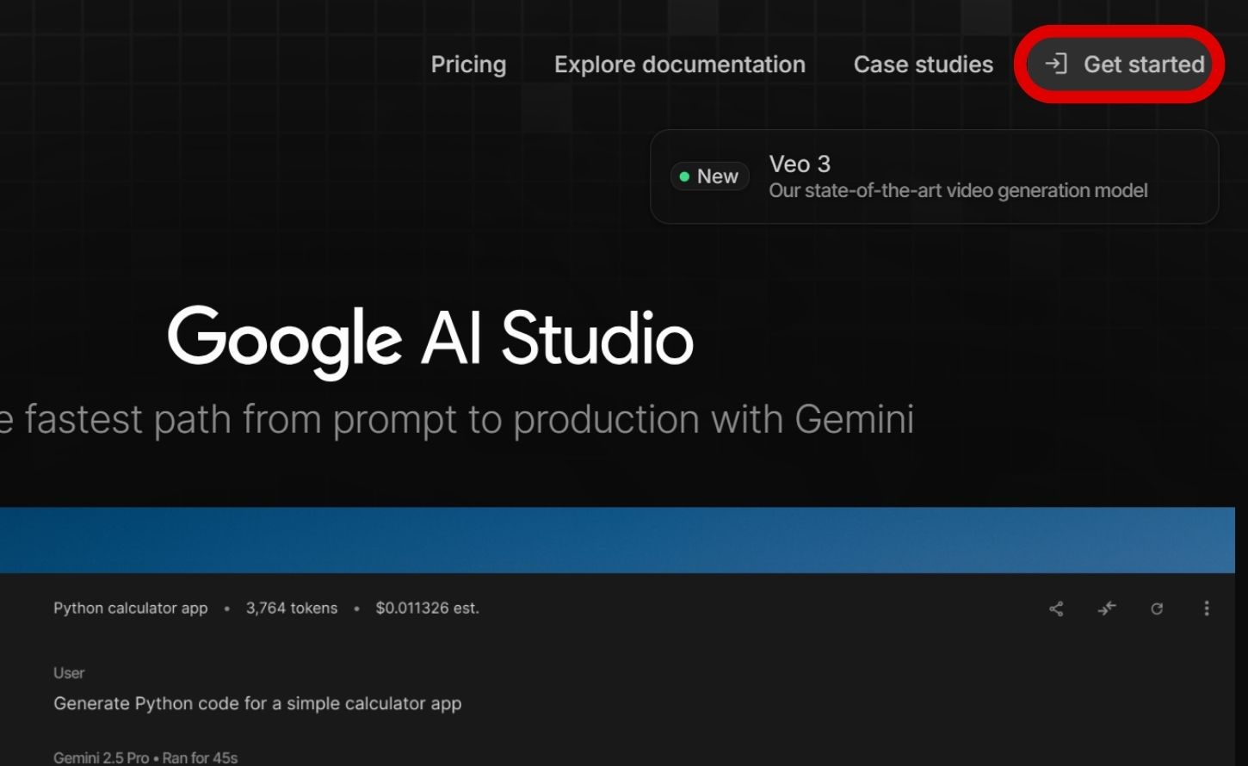Click the 3,764 tokens counter

coord(291,608)
